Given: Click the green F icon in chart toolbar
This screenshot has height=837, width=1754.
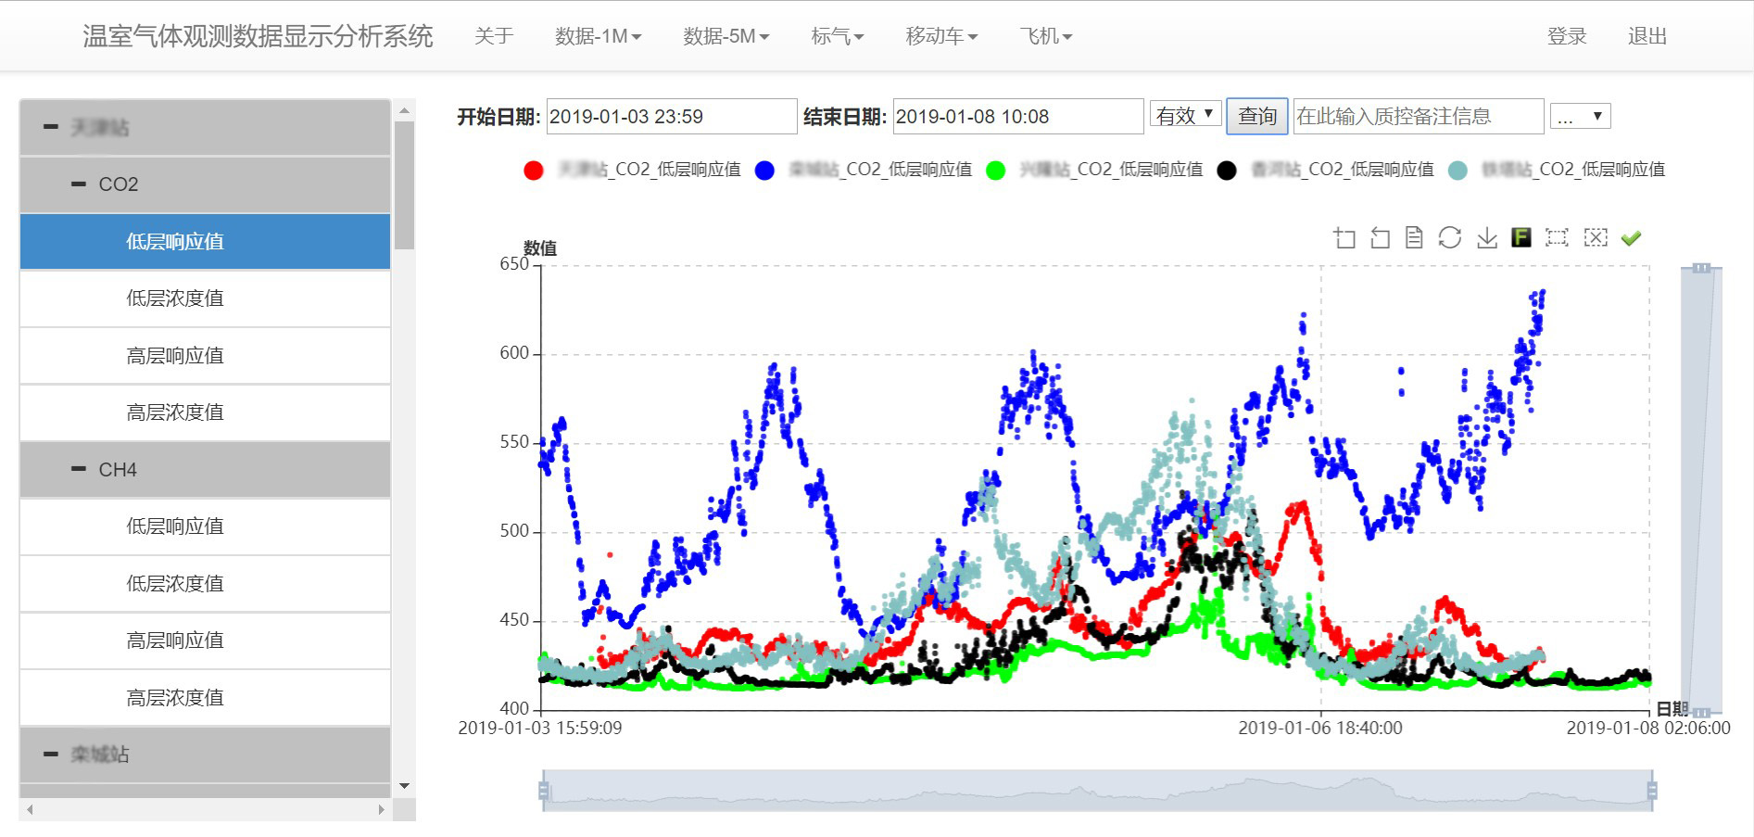Looking at the screenshot, I should pos(1521,238).
